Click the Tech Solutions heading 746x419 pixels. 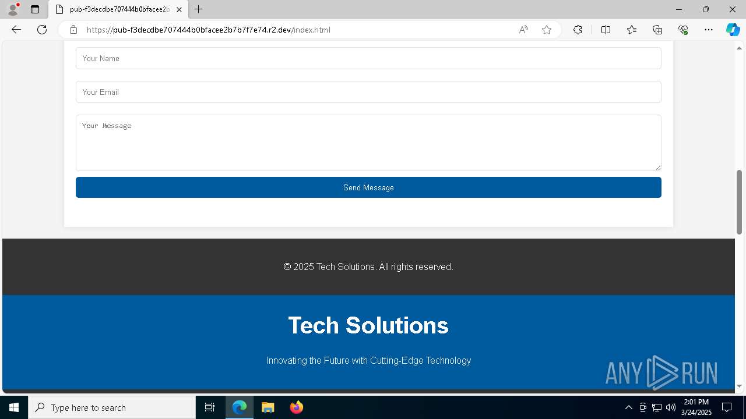click(368, 325)
